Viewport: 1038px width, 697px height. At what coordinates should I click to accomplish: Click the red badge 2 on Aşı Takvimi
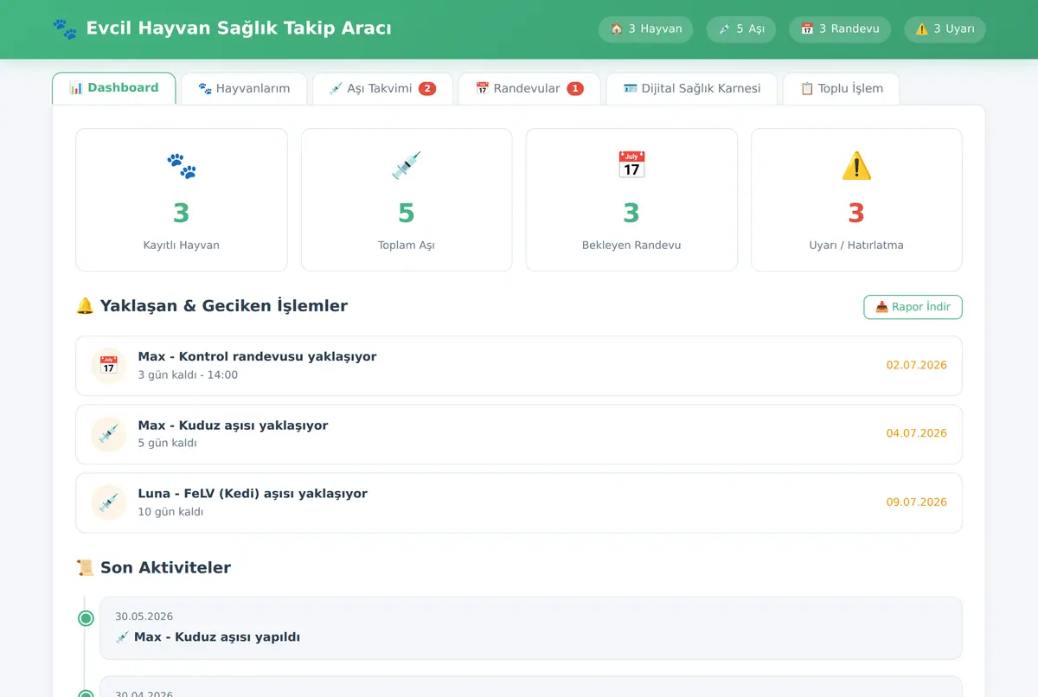pyautogui.click(x=427, y=88)
